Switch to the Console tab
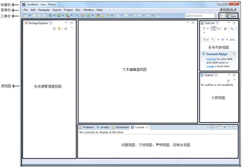The height and width of the screenshot is (167, 242). pyautogui.click(x=140, y=127)
